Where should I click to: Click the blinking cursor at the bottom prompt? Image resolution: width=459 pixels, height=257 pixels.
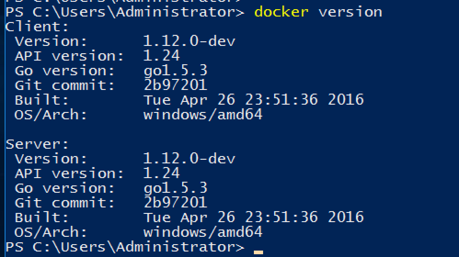(258, 252)
